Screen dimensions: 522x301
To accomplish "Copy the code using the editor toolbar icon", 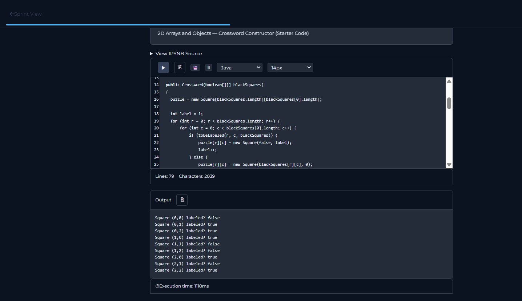I will coord(180,67).
